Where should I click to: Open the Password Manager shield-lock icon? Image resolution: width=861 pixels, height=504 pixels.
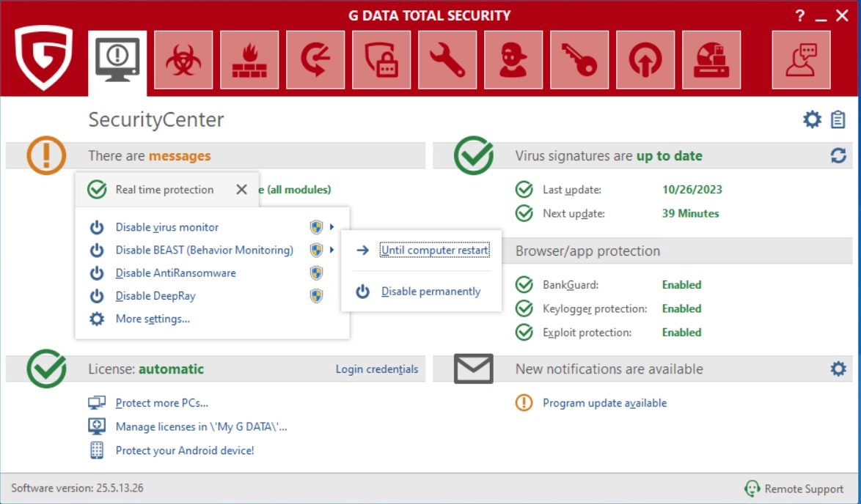coord(381,59)
